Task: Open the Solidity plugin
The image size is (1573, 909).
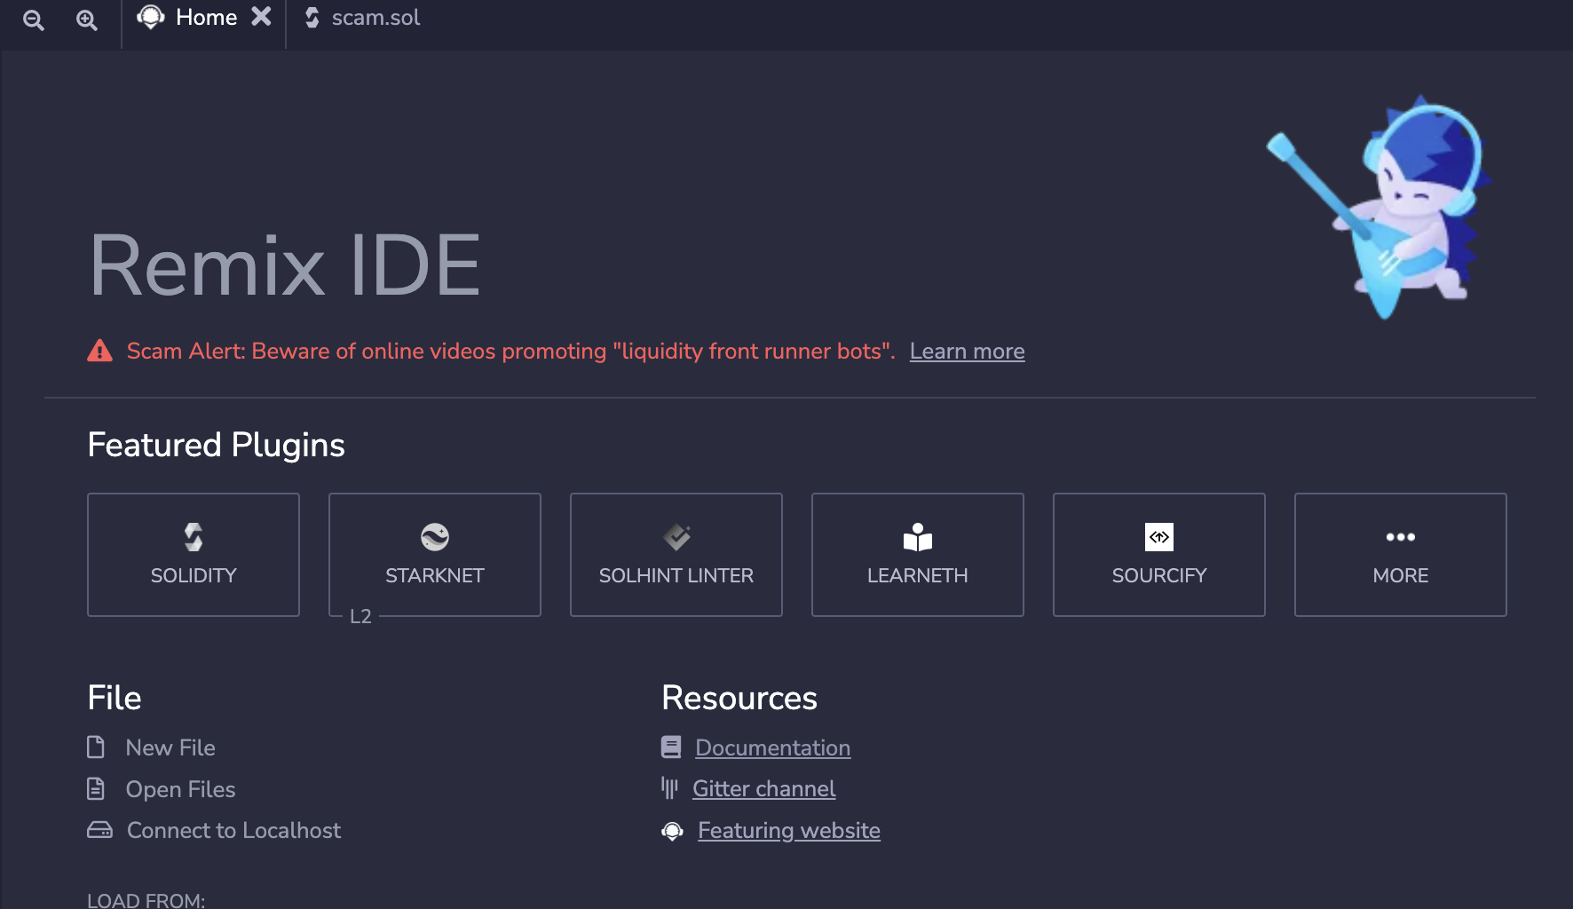Action: tap(194, 555)
